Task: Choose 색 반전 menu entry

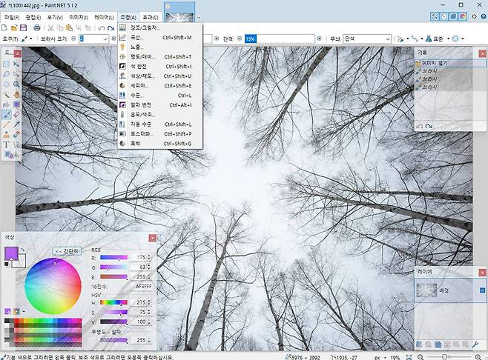Action: click(x=160, y=67)
